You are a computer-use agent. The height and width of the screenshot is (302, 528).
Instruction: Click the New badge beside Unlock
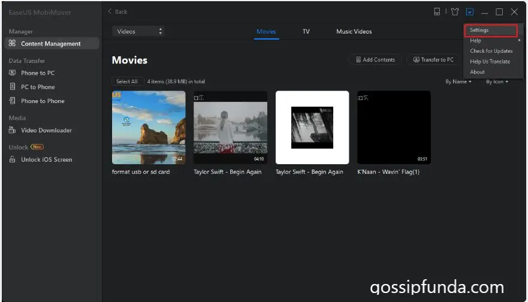coord(37,147)
